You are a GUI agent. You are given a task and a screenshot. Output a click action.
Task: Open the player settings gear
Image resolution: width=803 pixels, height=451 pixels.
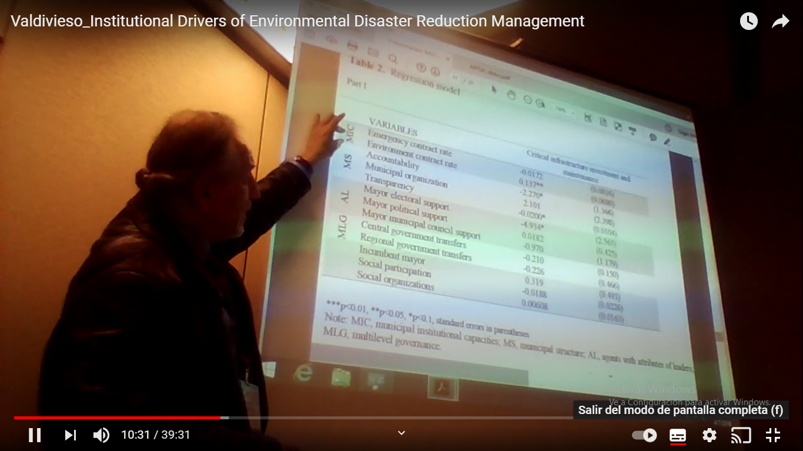710,435
